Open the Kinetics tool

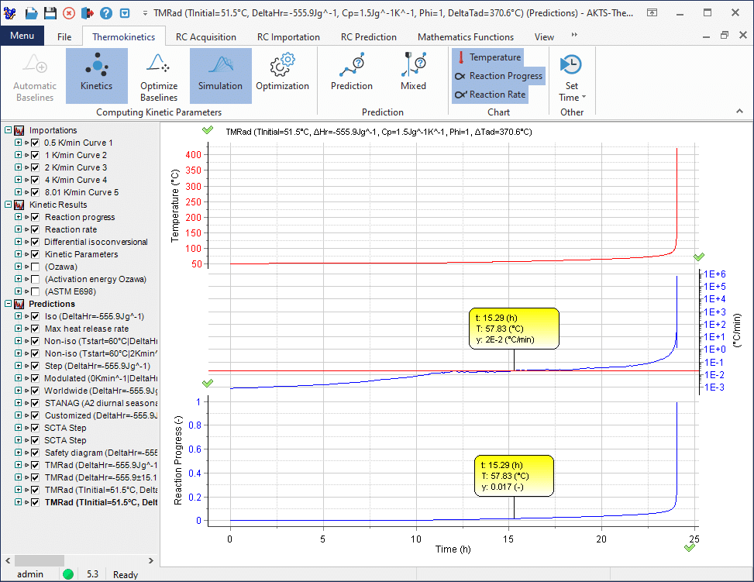[96, 75]
